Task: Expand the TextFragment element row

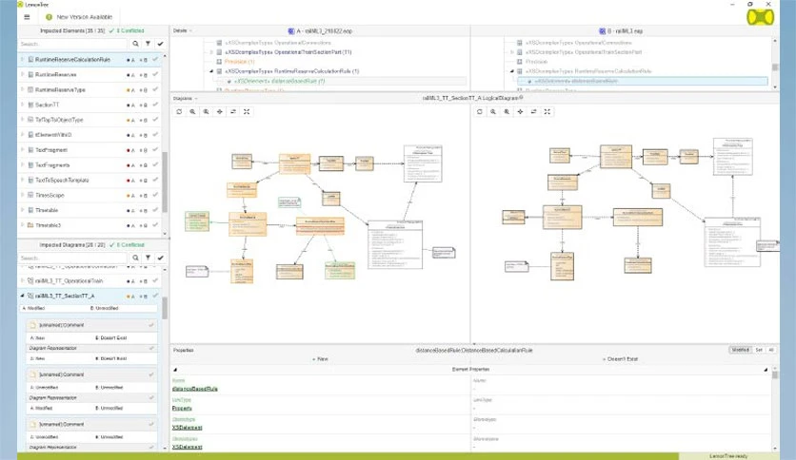Action: click(22, 150)
